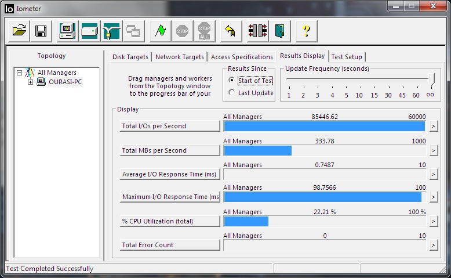Open details arrow for Total MBs per Second
Viewport: 451px width, 278px height.
click(x=434, y=150)
